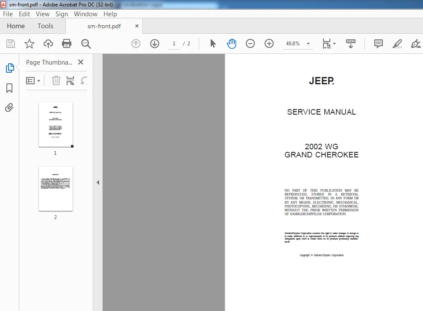Activate the Hand pan tool
Image resolution: width=423 pixels, height=311 pixels.
click(x=232, y=44)
